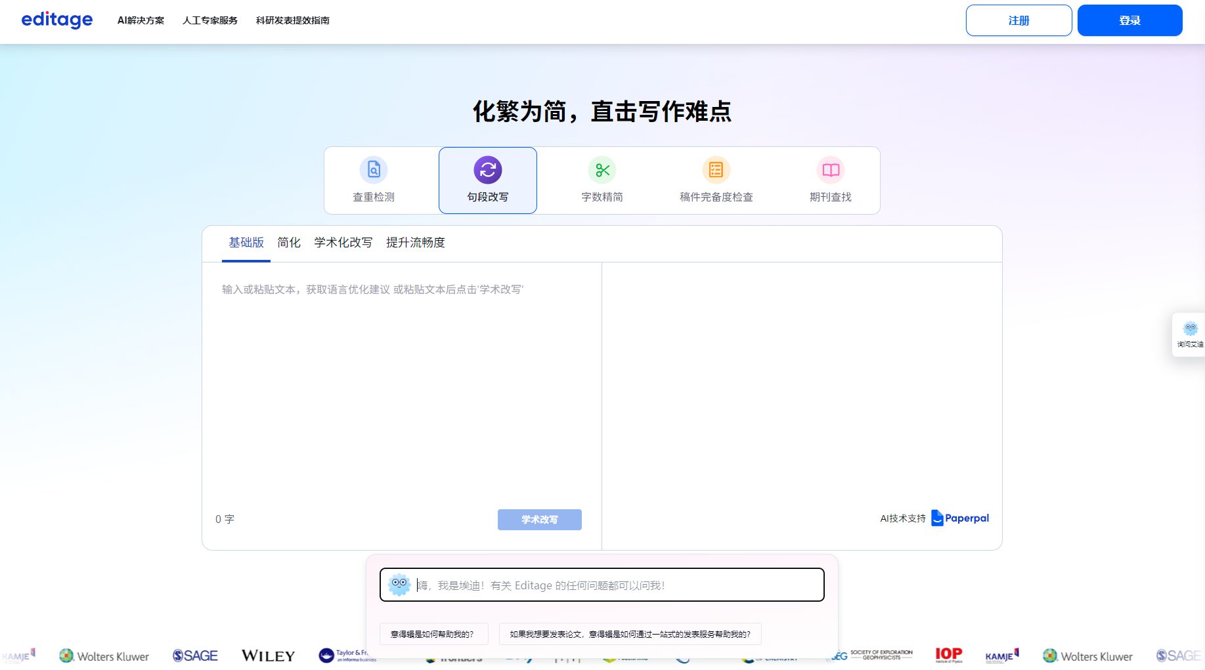Switch to the 学术化改写 tab
Viewport: 1205px width, 670px height.
(x=342, y=242)
